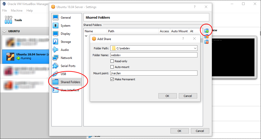Click the Auto Mount column header
Viewport: 261px width, 139px height.
click(180, 31)
